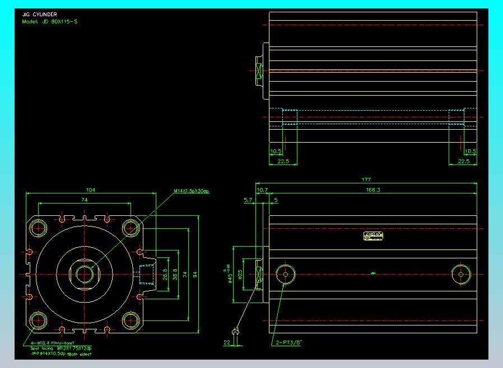Select the 4-ø10.4 thru-hole note
The height and width of the screenshot is (368, 503).
pyautogui.click(x=53, y=343)
